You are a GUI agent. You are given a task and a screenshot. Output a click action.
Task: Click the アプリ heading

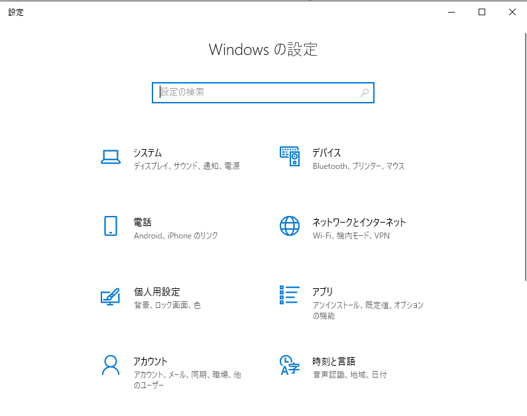(323, 291)
